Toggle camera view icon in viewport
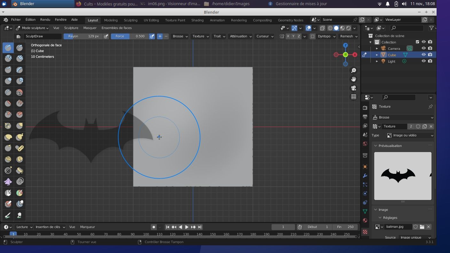The image size is (450, 253). (353, 88)
